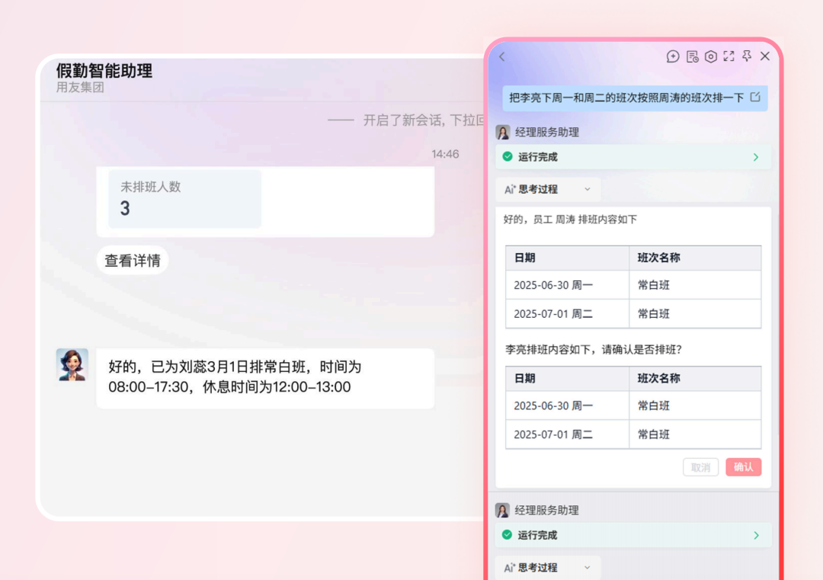Expand the second 运行完成 status row
This screenshot has height=580, width=823.
click(x=755, y=535)
